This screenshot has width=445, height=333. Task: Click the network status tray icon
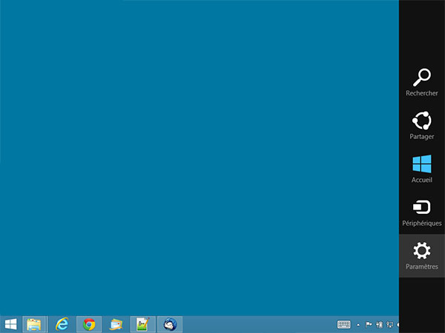click(389, 324)
